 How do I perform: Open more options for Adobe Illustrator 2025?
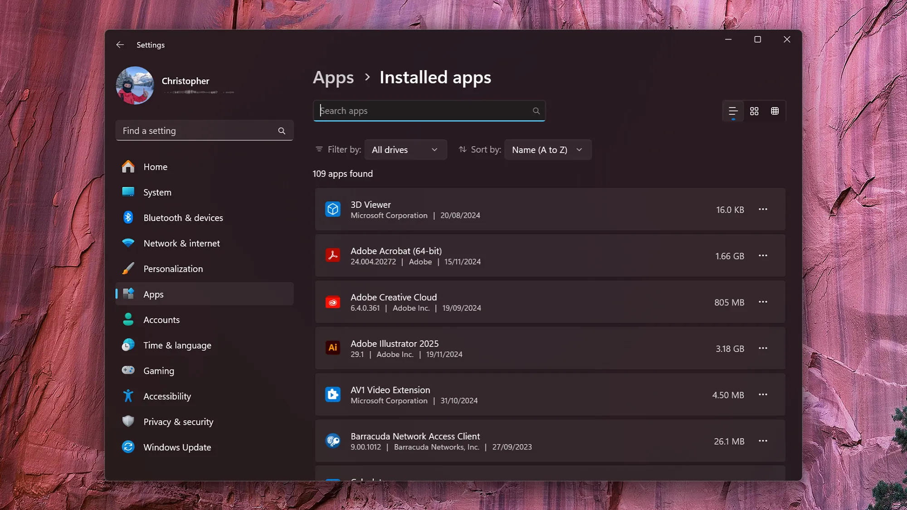pyautogui.click(x=763, y=348)
